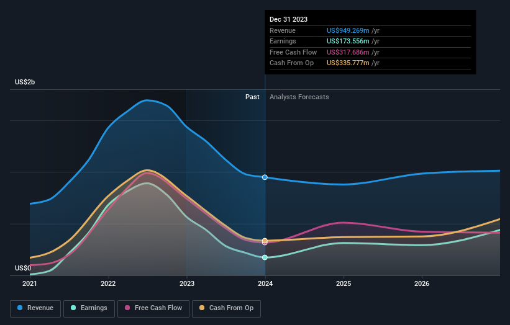The width and height of the screenshot is (510, 325).
Task: Click the Earnings row label in tooltip
Action: pos(283,41)
